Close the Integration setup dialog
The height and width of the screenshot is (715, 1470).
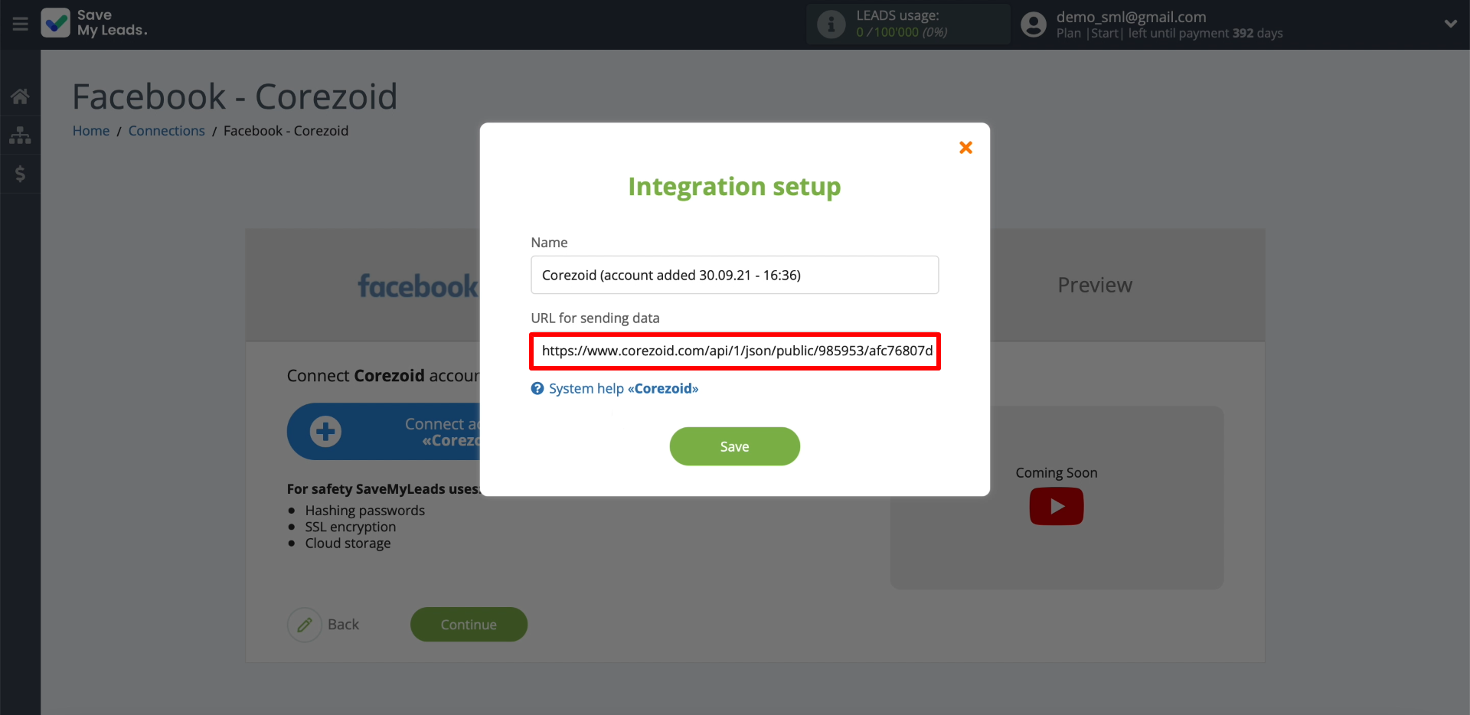click(x=966, y=147)
